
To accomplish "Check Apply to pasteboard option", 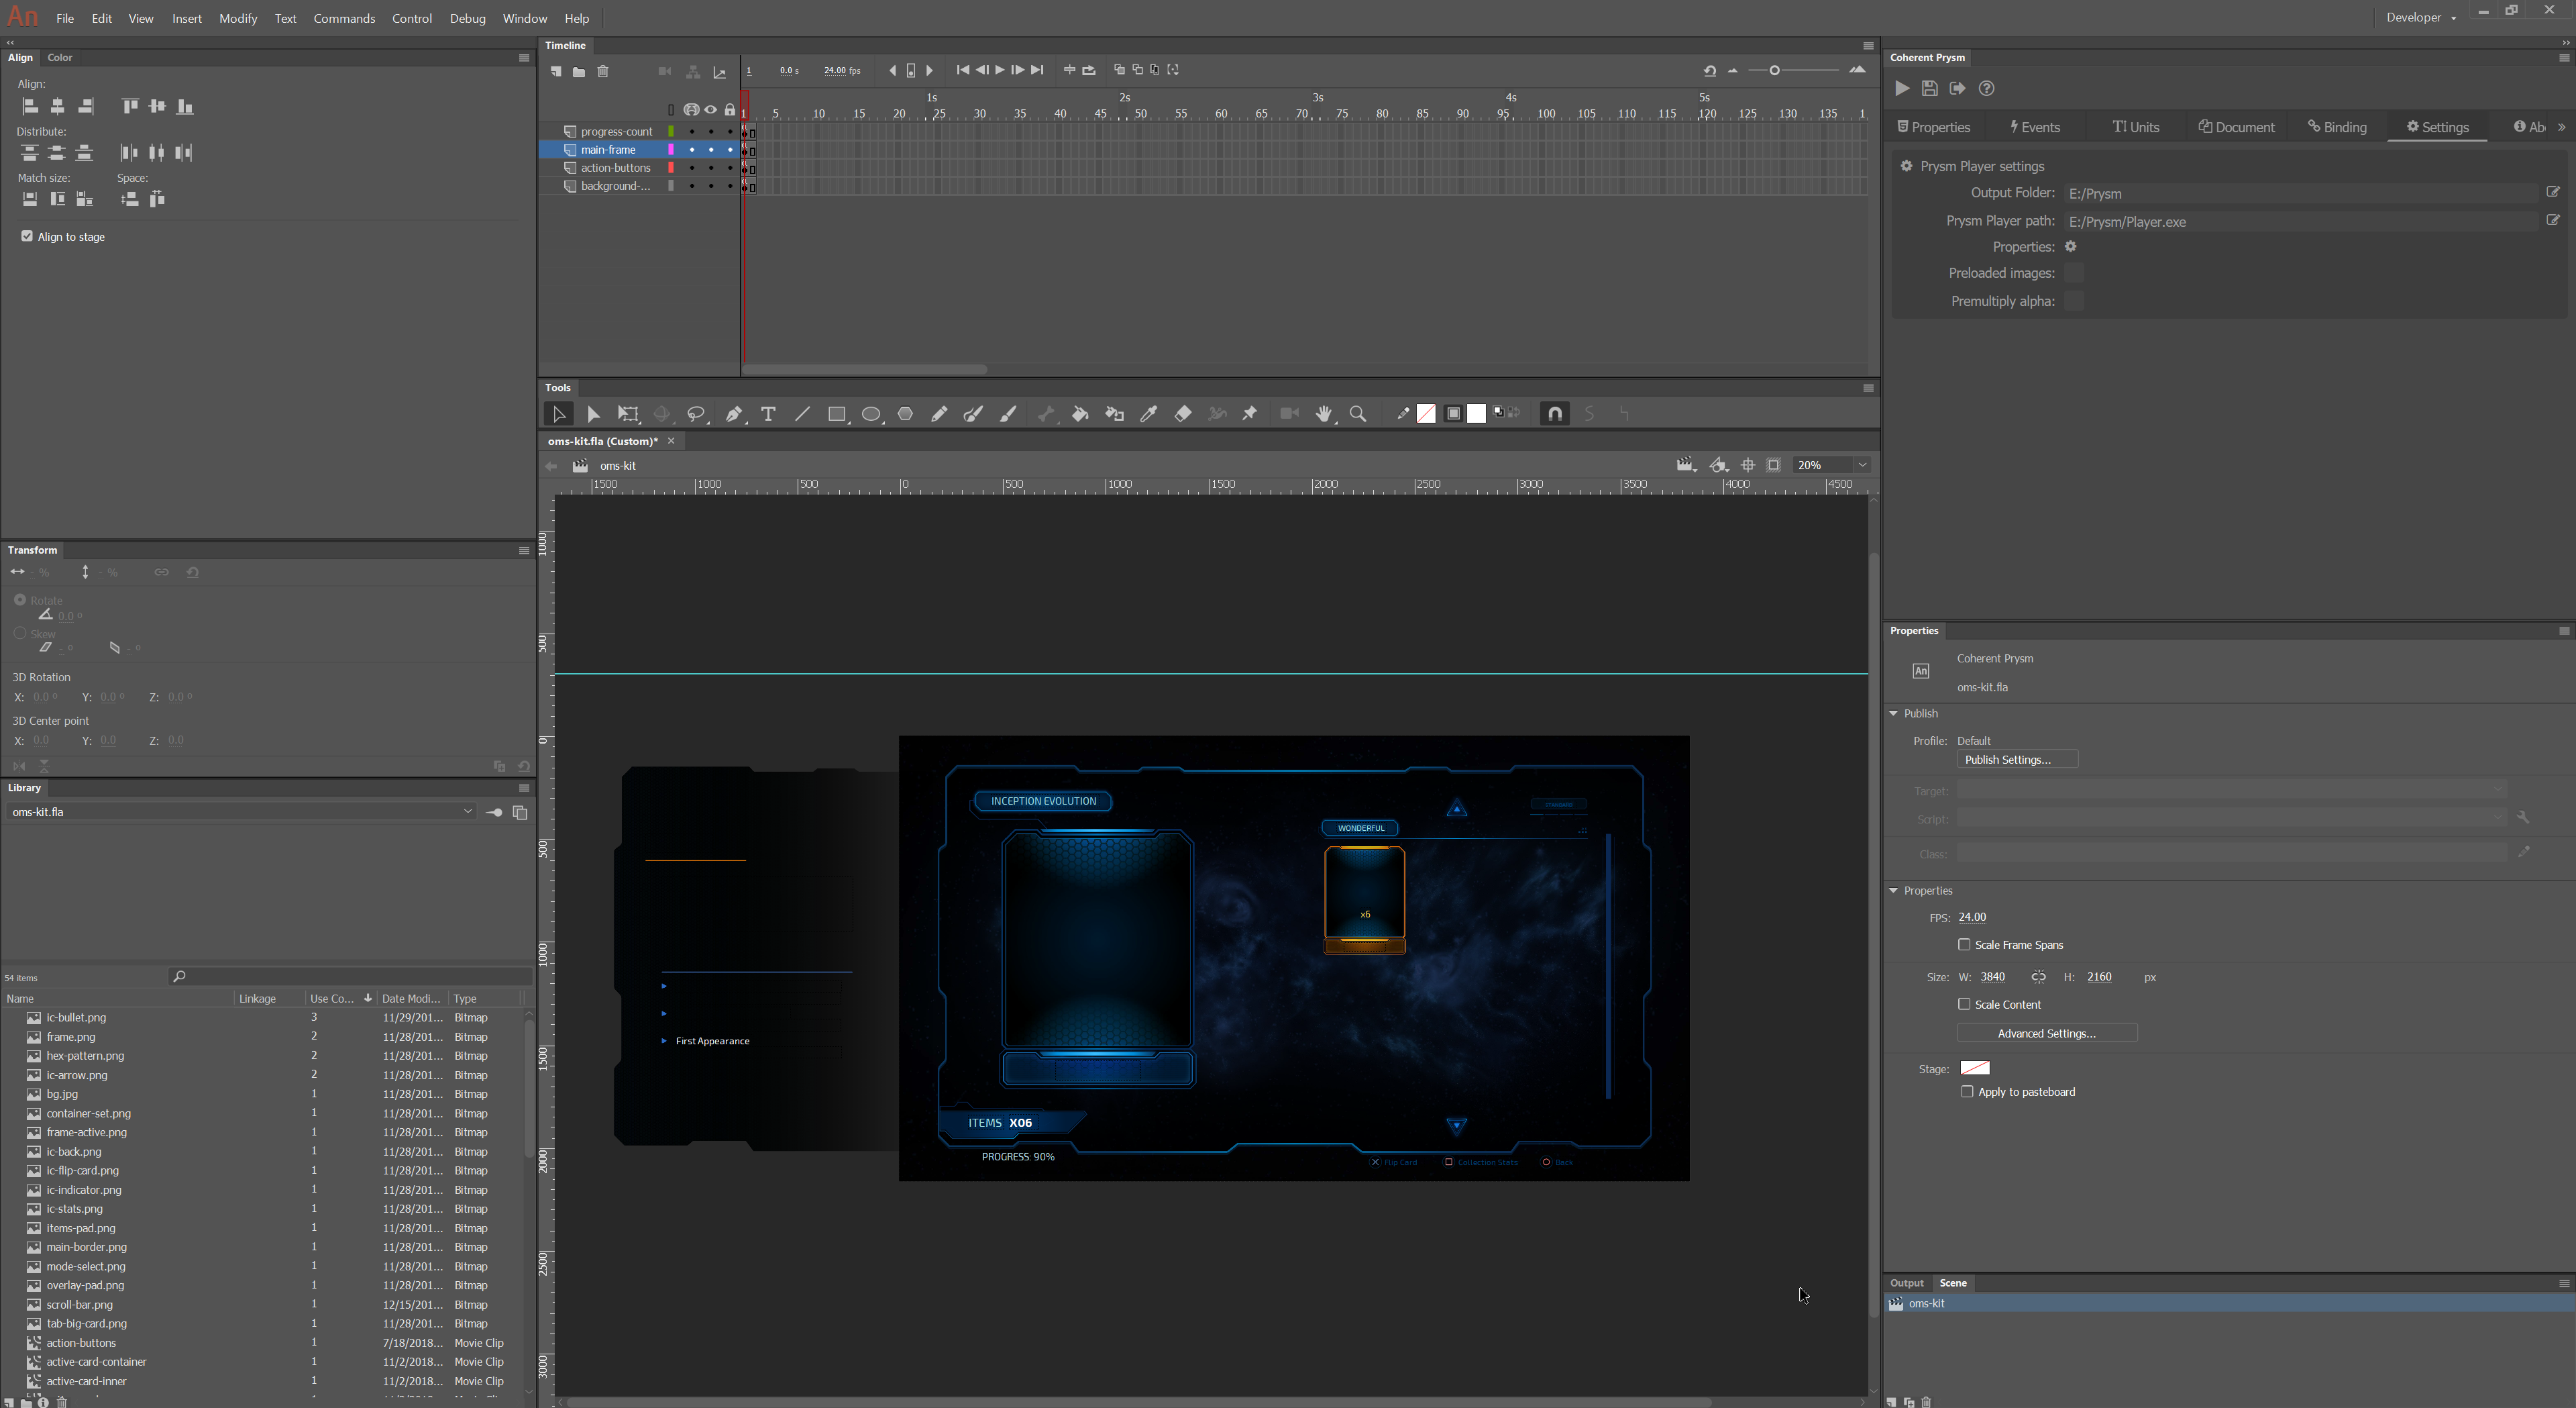I will pos(1967,1092).
